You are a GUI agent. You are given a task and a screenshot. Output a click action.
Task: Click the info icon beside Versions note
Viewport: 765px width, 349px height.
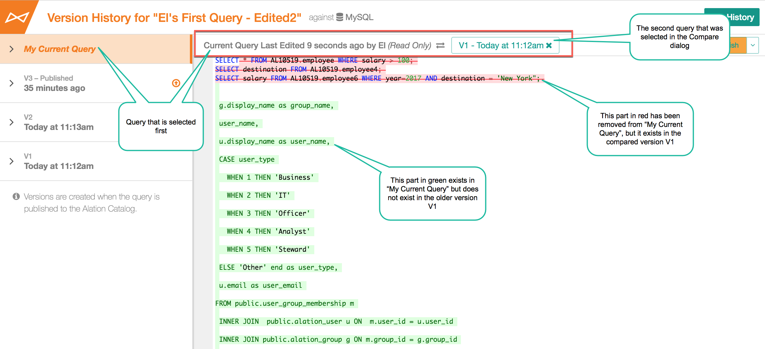click(x=16, y=197)
